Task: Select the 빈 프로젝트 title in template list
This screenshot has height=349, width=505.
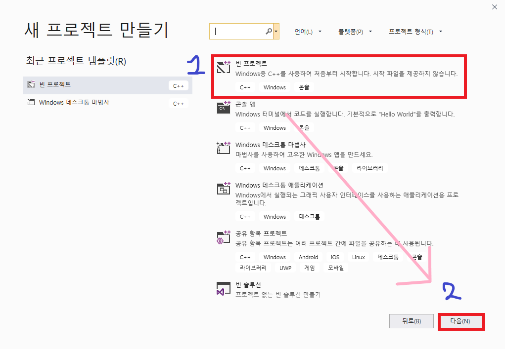Action: tap(251, 64)
